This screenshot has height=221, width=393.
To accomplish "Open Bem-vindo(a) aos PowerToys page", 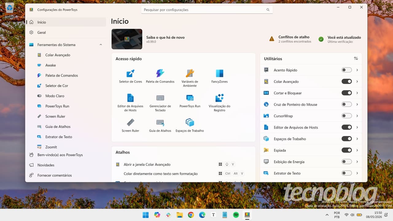I will tap(66, 155).
